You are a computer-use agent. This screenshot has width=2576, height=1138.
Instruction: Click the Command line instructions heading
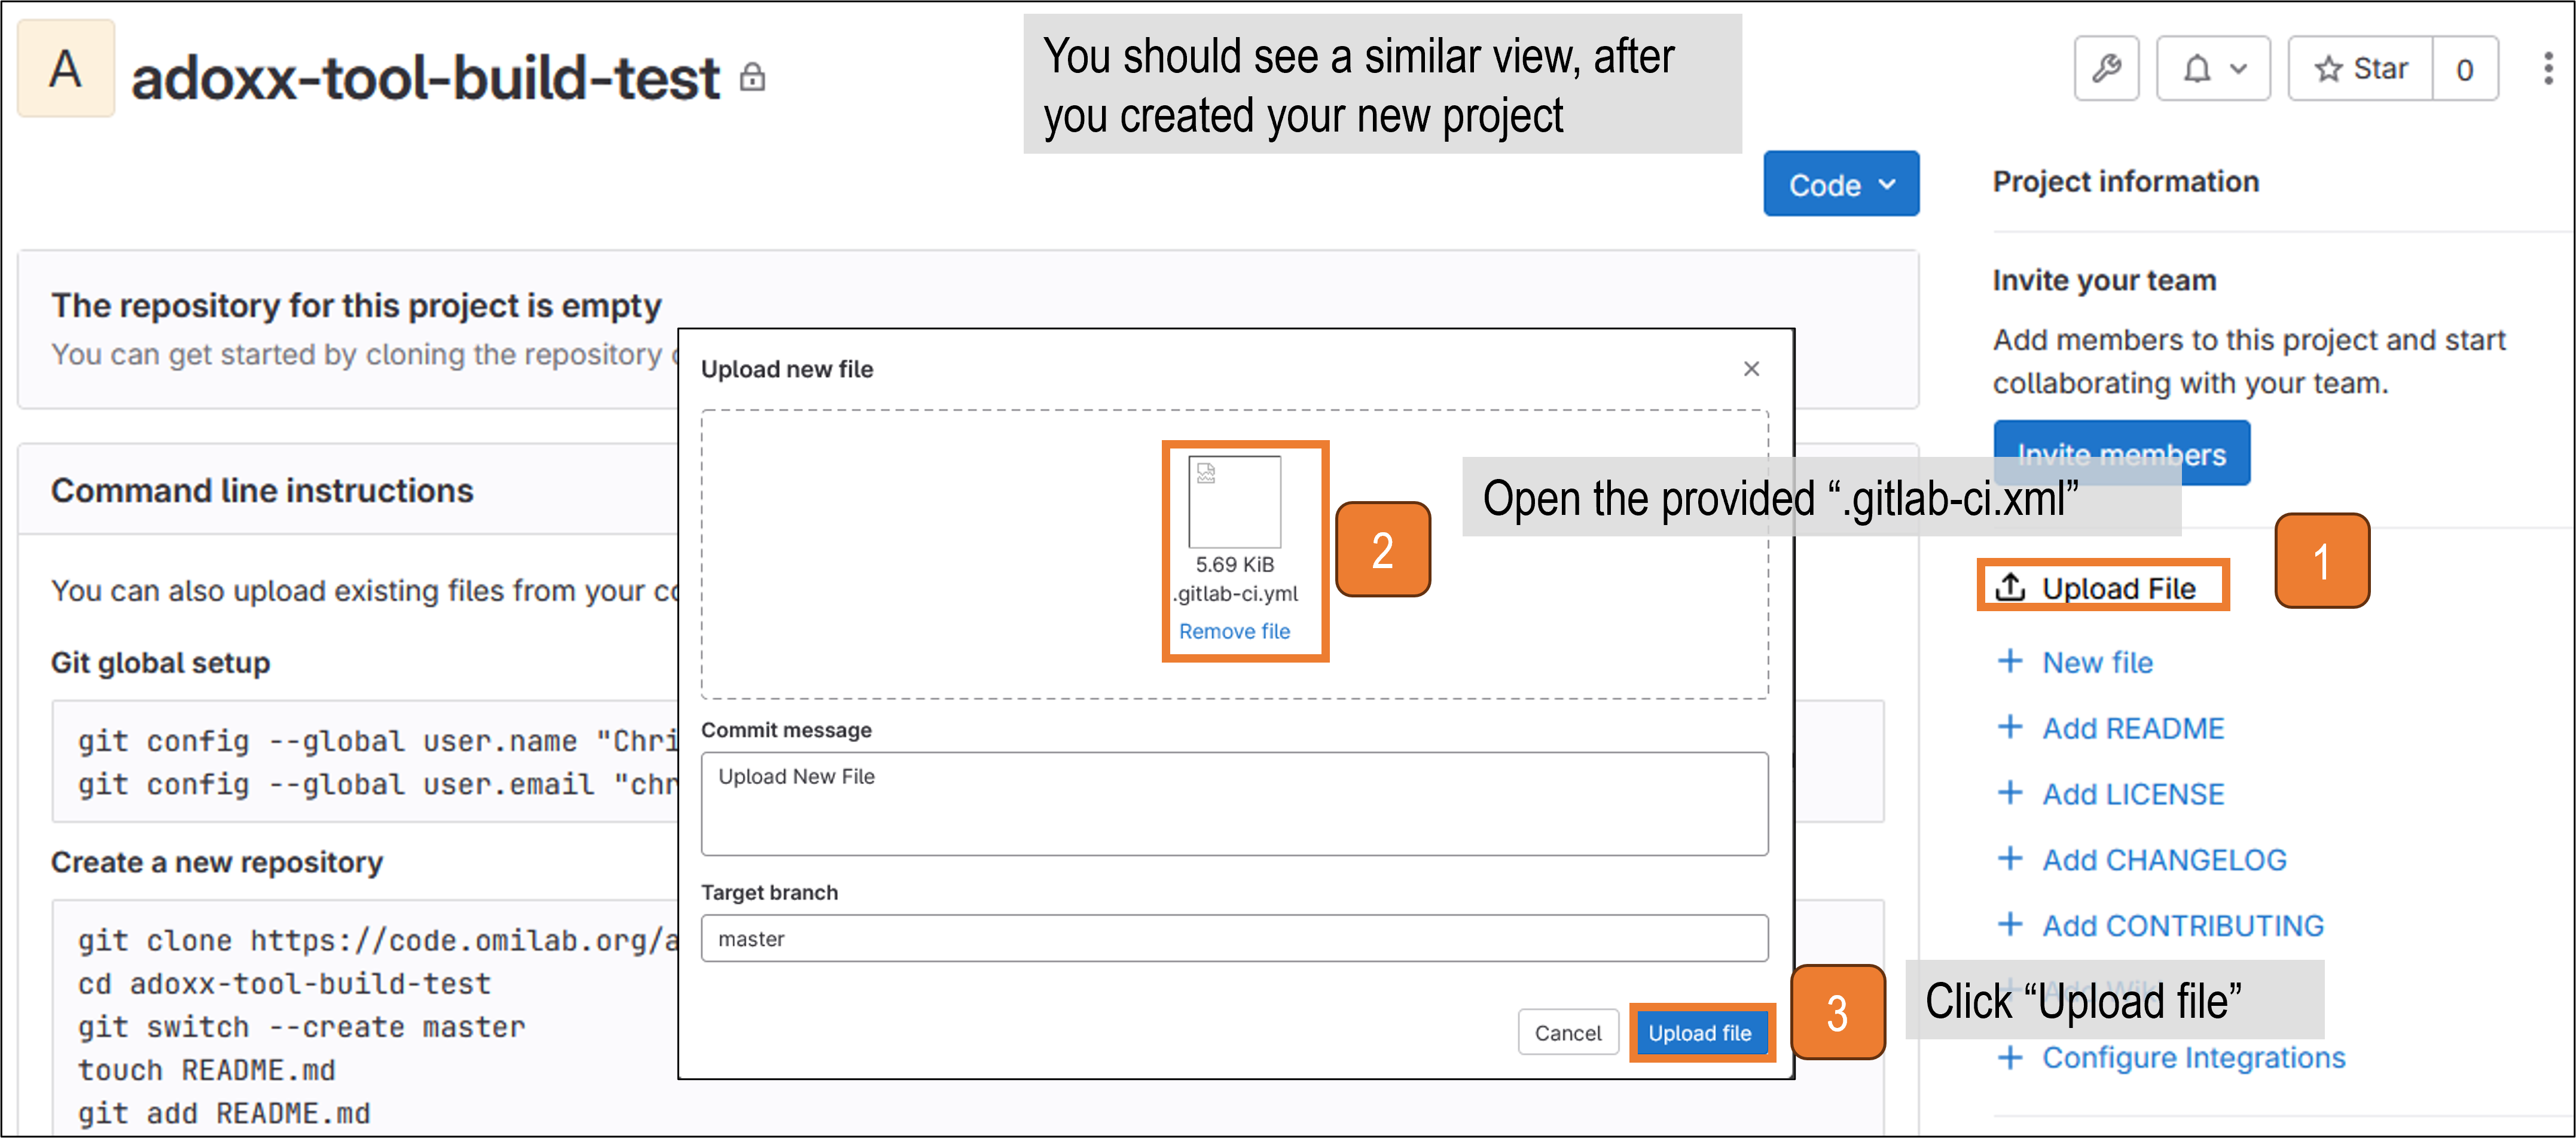click(x=262, y=491)
